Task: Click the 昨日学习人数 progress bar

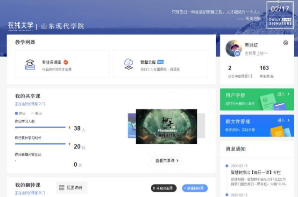Action: coord(40,127)
